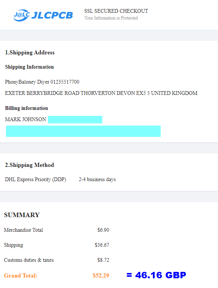This screenshot has height=288, width=218.
Task: Click the Shipping Information label
Action: (x=29, y=67)
